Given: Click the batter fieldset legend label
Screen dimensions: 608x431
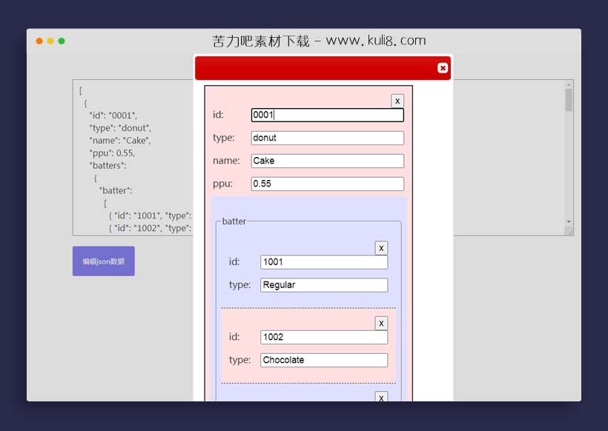Looking at the screenshot, I should pos(234,221).
